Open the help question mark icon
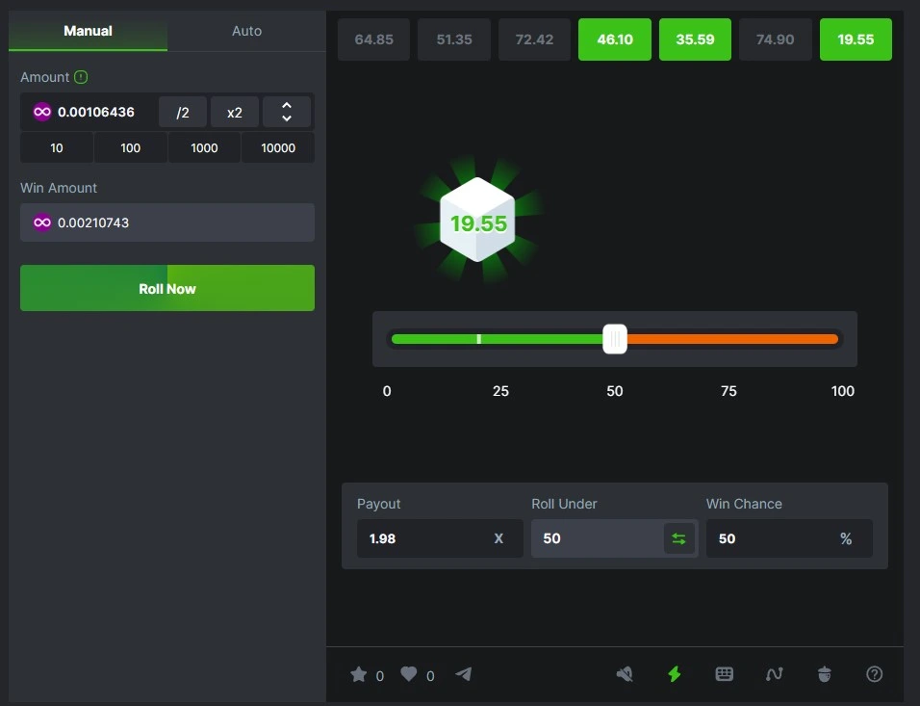 click(874, 674)
